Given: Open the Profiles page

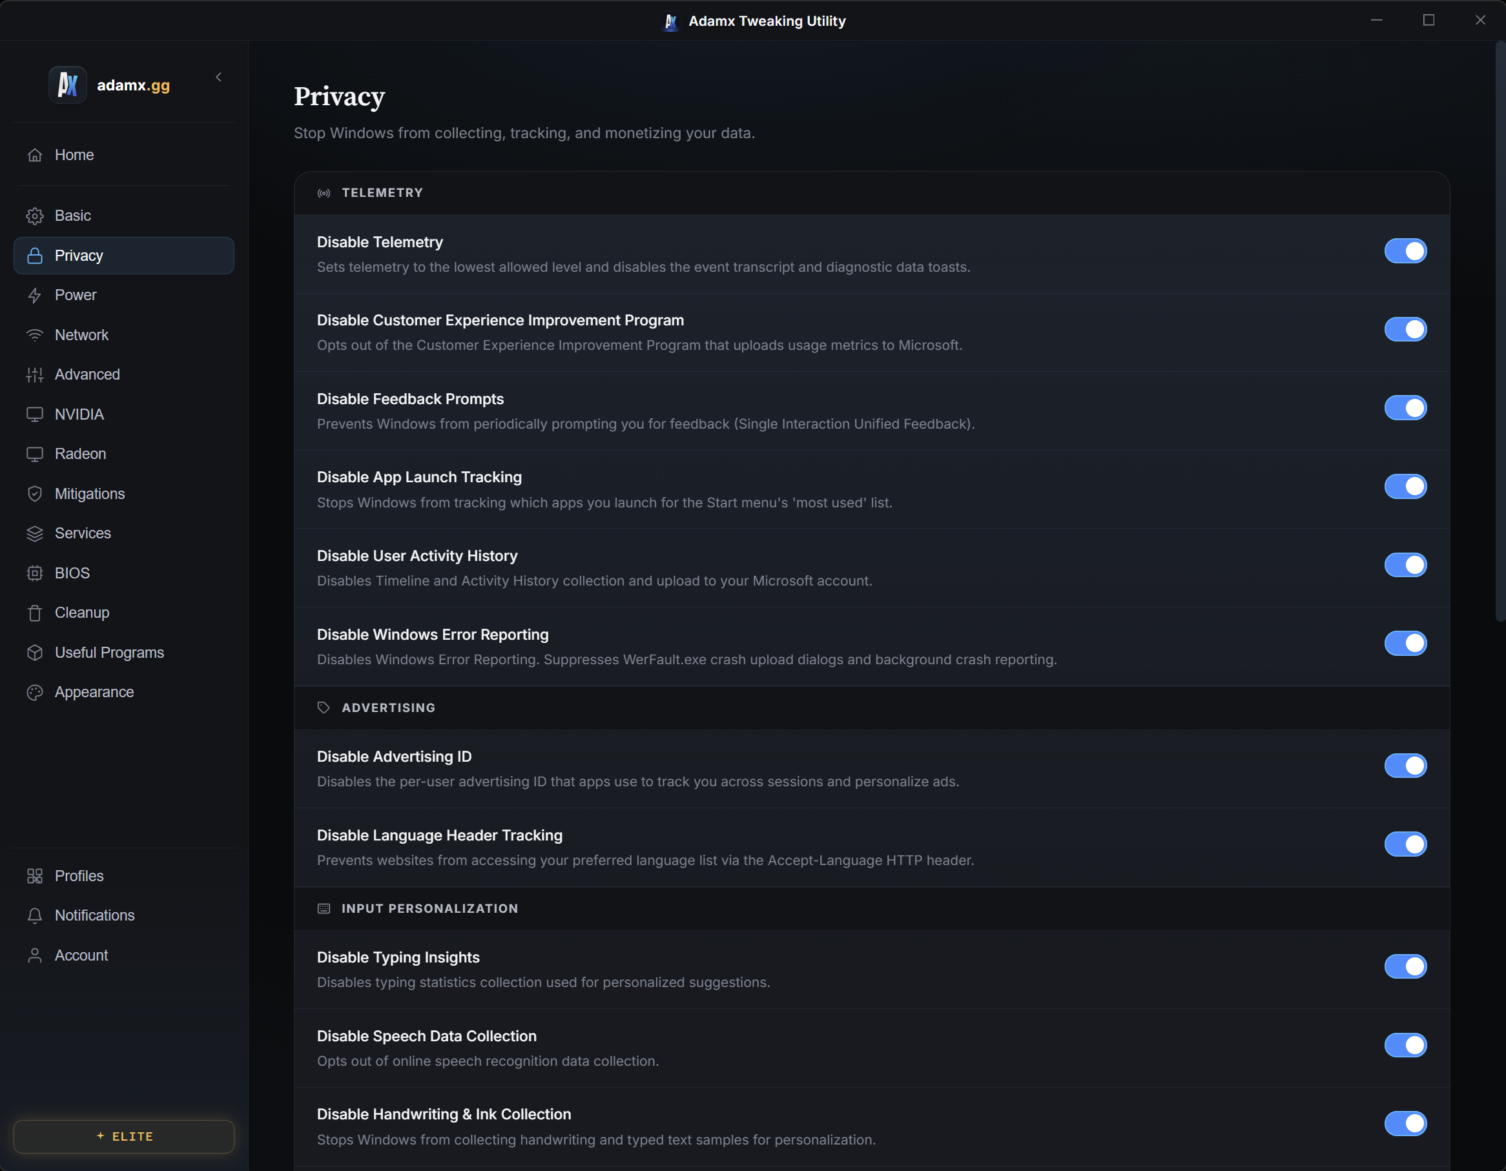Looking at the screenshot, I should pos(124,876).
